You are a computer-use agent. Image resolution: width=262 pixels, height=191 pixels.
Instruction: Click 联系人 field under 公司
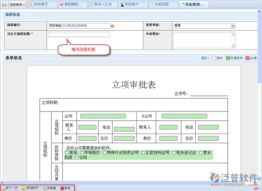pos(87,127)
